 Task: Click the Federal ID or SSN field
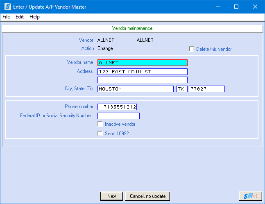pos(118,116)
